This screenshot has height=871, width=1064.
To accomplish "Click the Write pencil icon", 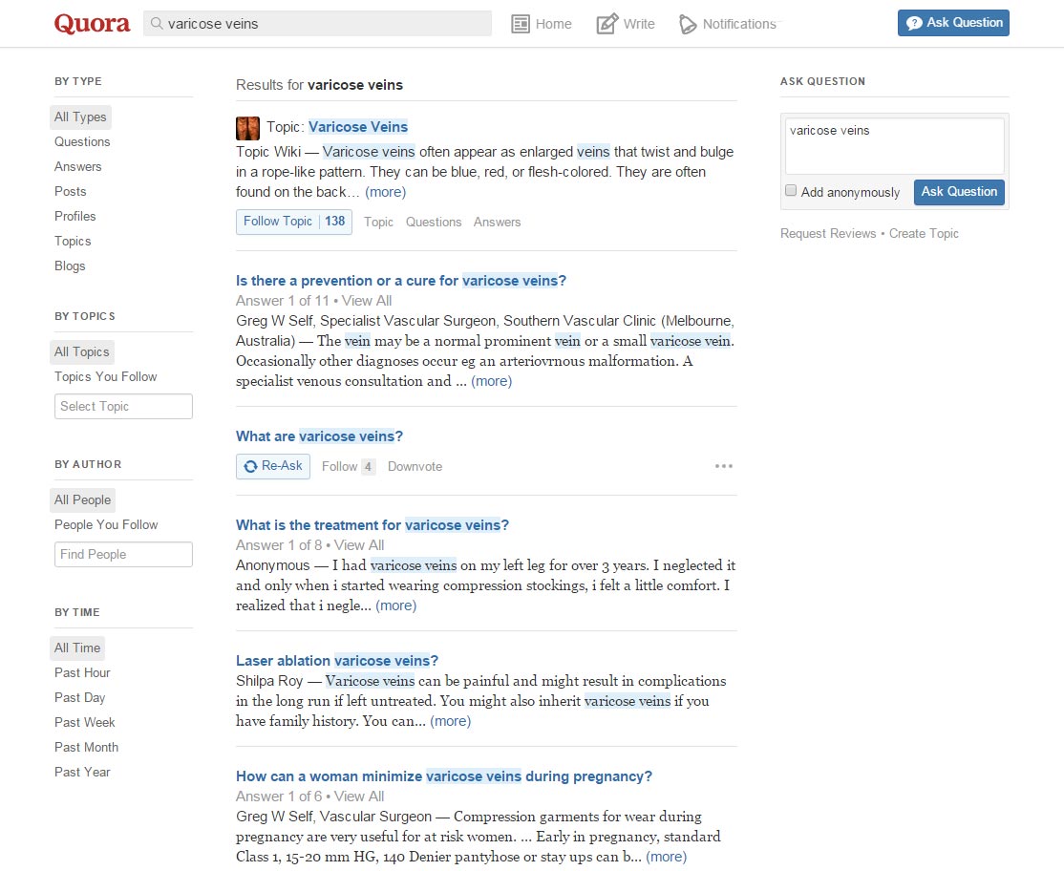I will (x=606, y=24).
